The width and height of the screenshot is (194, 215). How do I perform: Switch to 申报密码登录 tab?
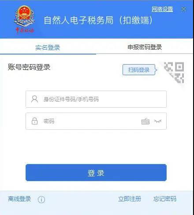tap(145, 47)
